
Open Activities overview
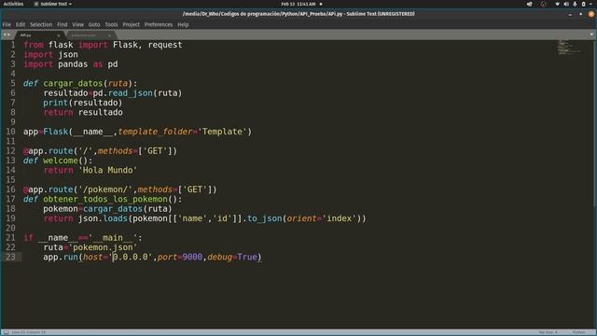[x=13, y=4]
